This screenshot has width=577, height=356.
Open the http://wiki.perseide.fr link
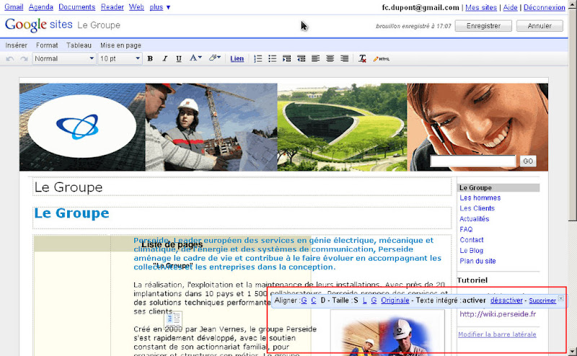(x=498, y=314)
